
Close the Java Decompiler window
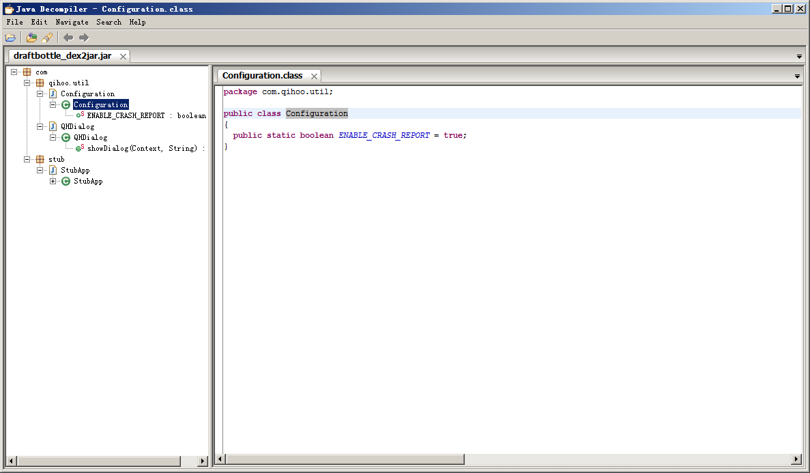(x=800, y=9)
